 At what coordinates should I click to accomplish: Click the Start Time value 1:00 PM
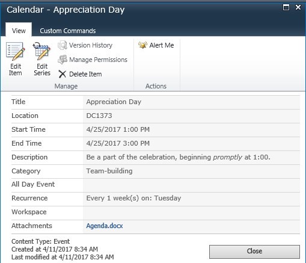[118, 129]
